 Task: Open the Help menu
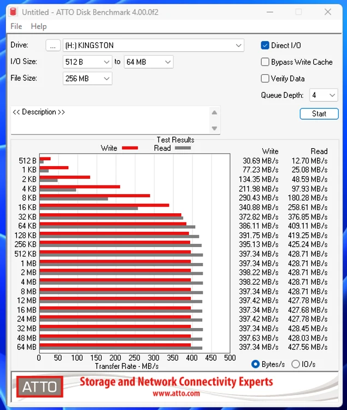click(x=39, y=26)
